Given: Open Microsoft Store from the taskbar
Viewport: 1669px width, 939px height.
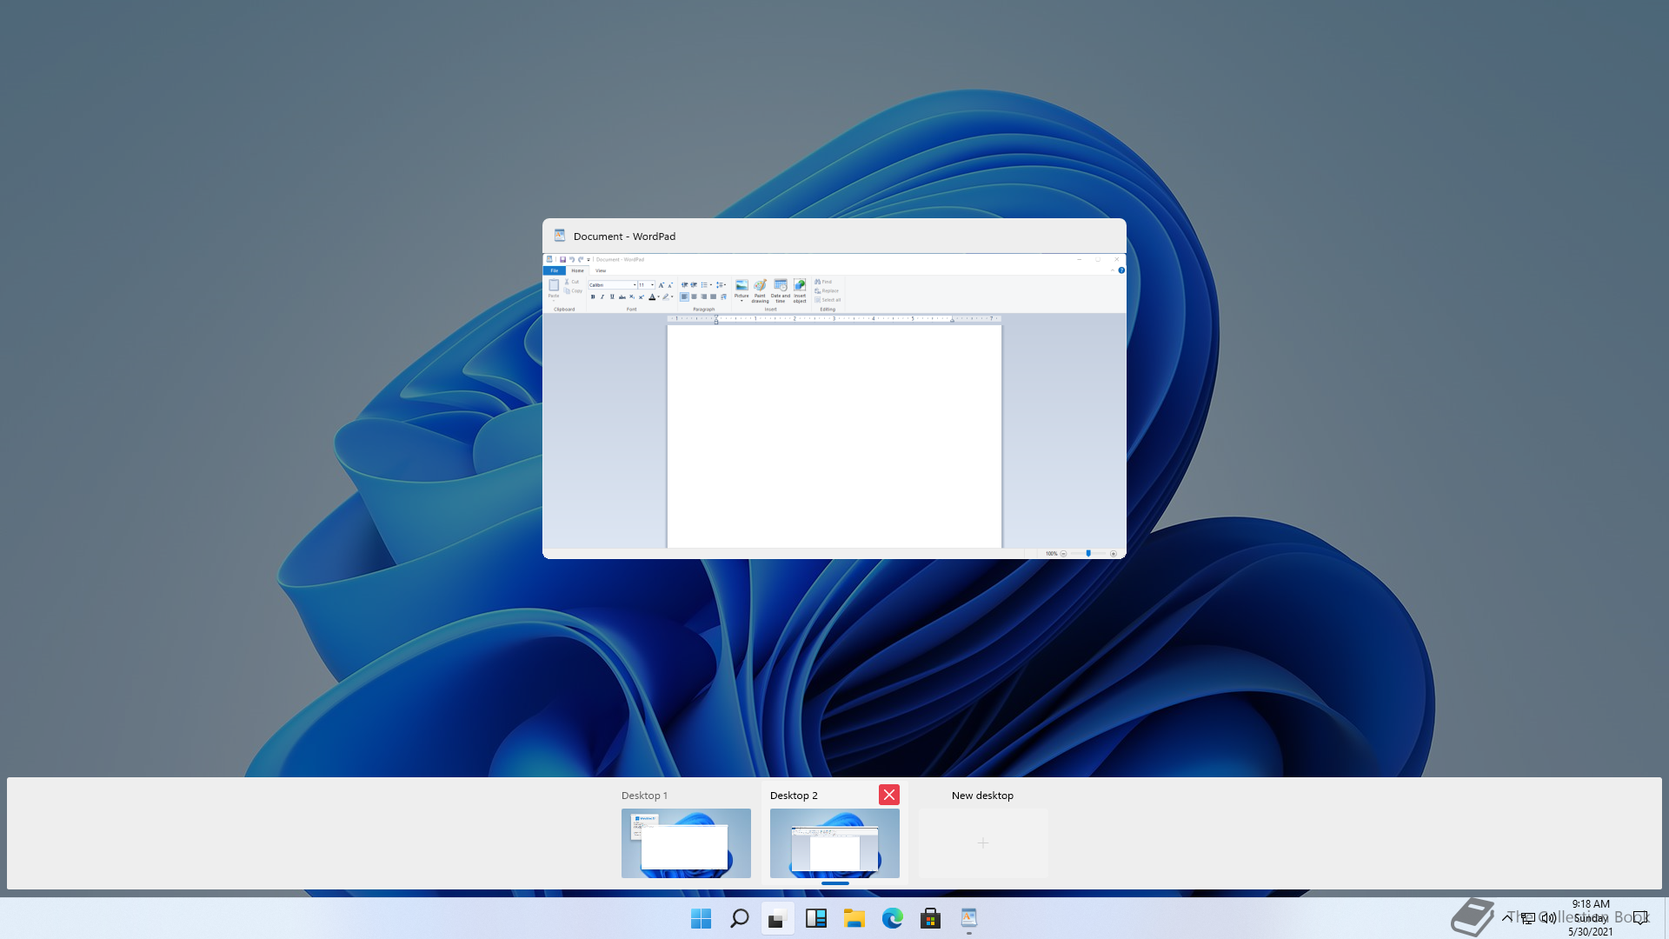Looking at the screenshot, I should pos(930,918).
